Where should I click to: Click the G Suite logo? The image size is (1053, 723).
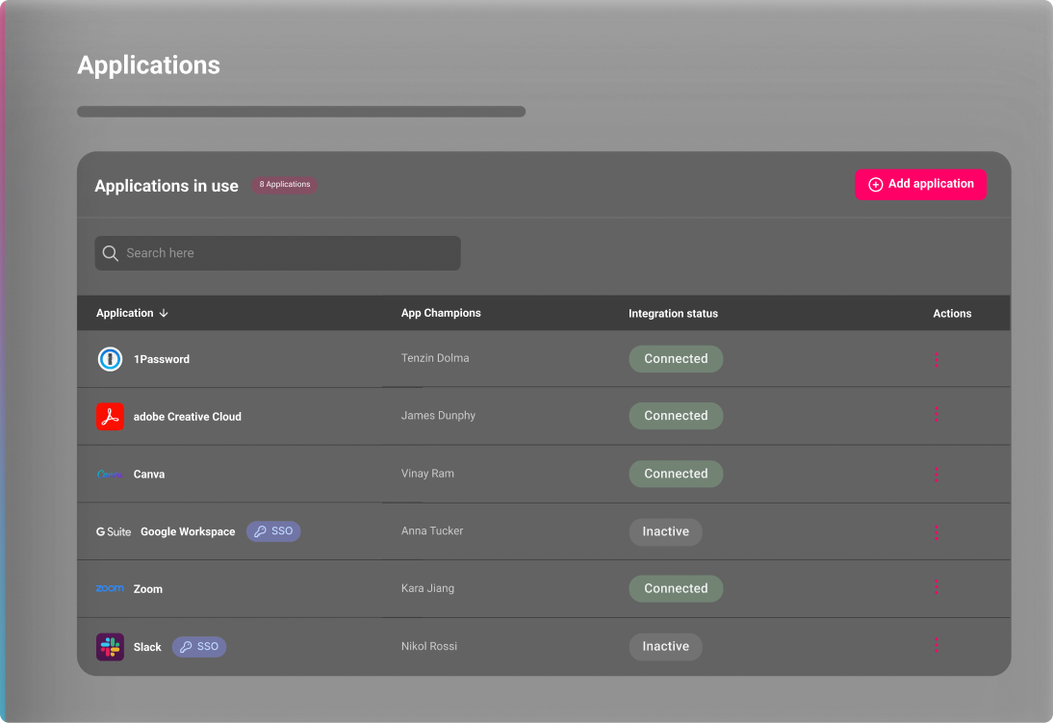pyautogui.click(x=114, y=531)
